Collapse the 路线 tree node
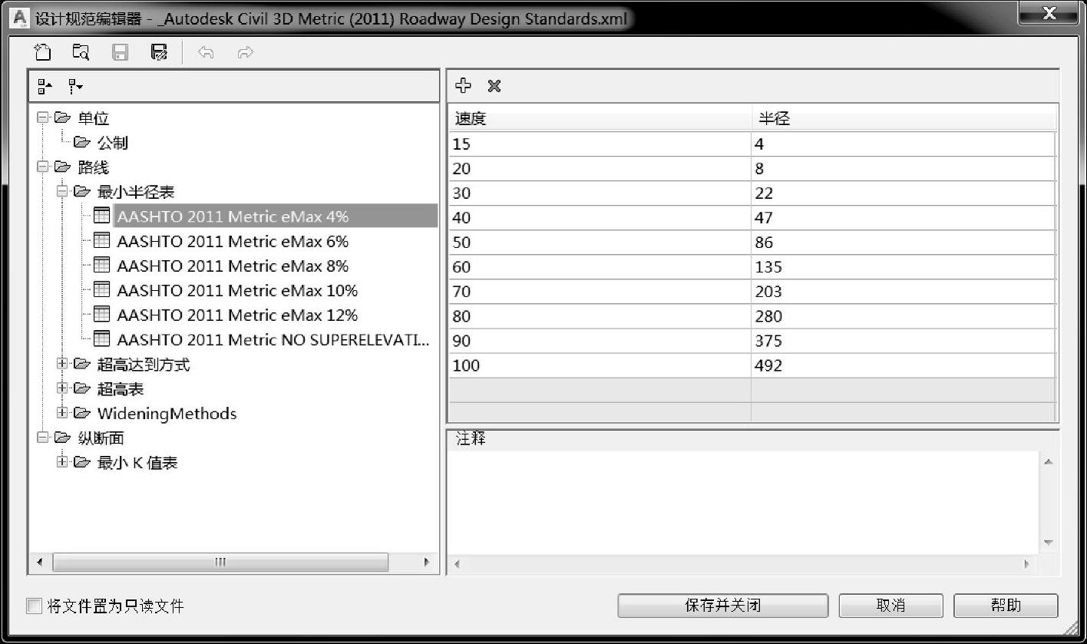 [42, 167]
